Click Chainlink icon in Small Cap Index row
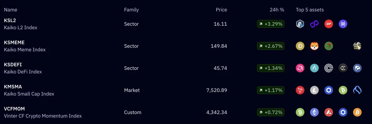The height and width of the screenshot is (124, 372). [329, 90]
